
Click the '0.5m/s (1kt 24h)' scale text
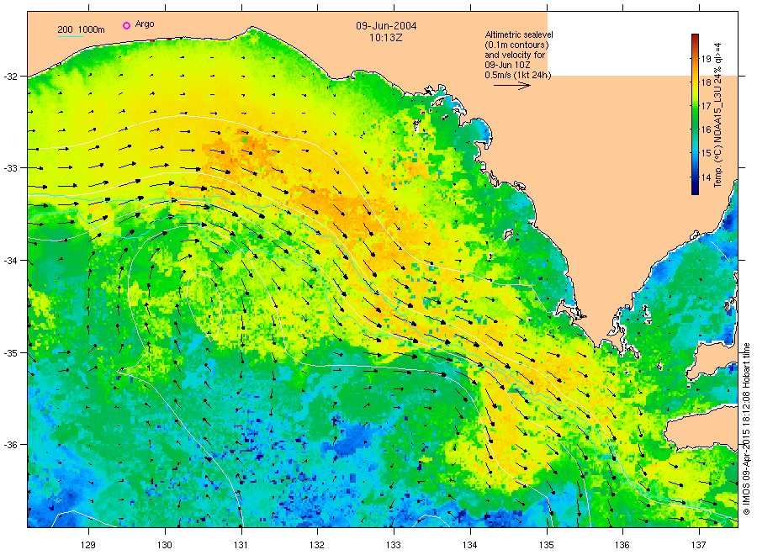pos(517,75)
